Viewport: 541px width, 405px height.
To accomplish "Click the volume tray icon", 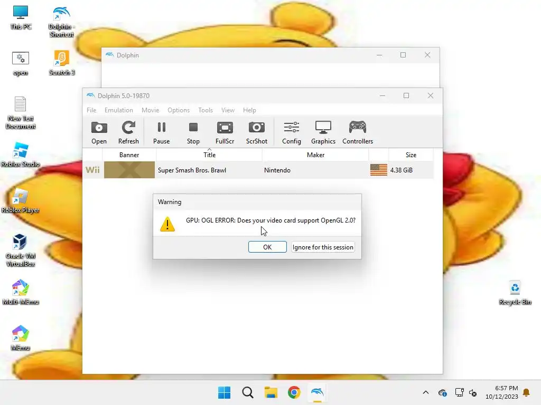I will pyautogui.click(x=473, y=392).
